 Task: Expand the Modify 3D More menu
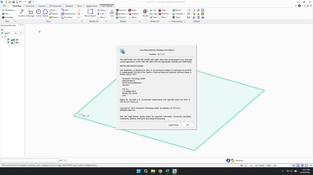click(x=163, y=17)
